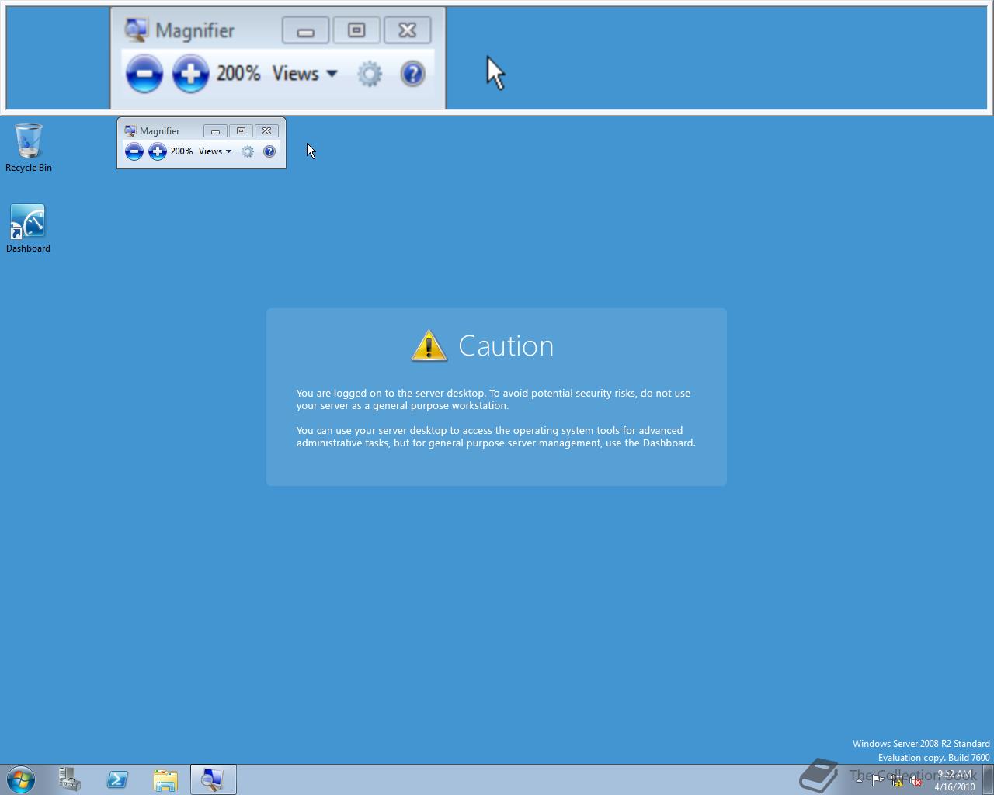
Task: Close the floating Magnifier window
Action: pos(266,131)
